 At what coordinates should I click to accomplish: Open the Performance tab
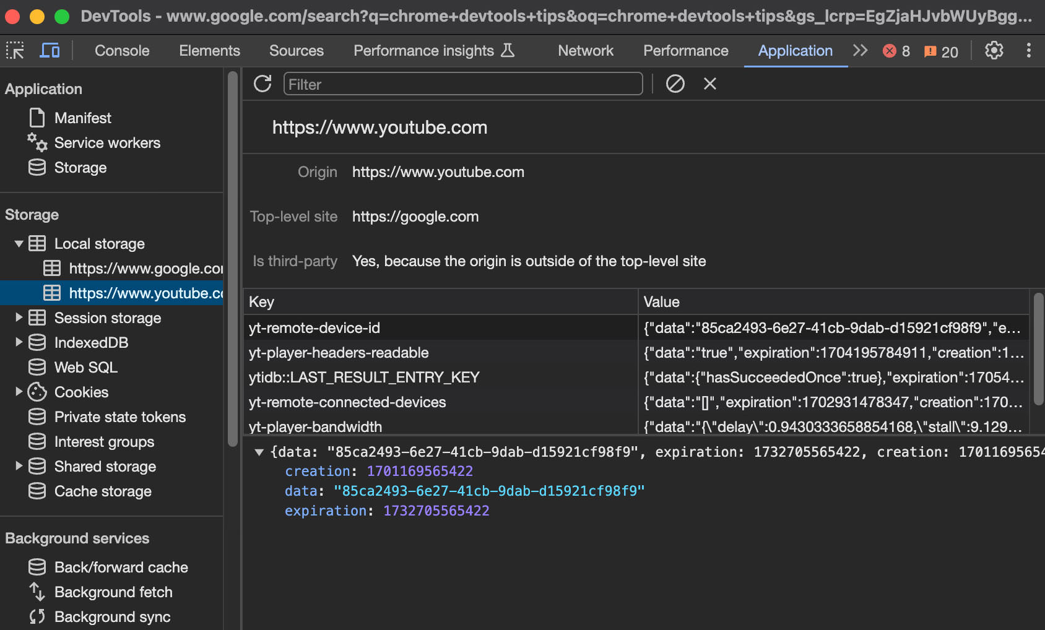tap(686, 51)
